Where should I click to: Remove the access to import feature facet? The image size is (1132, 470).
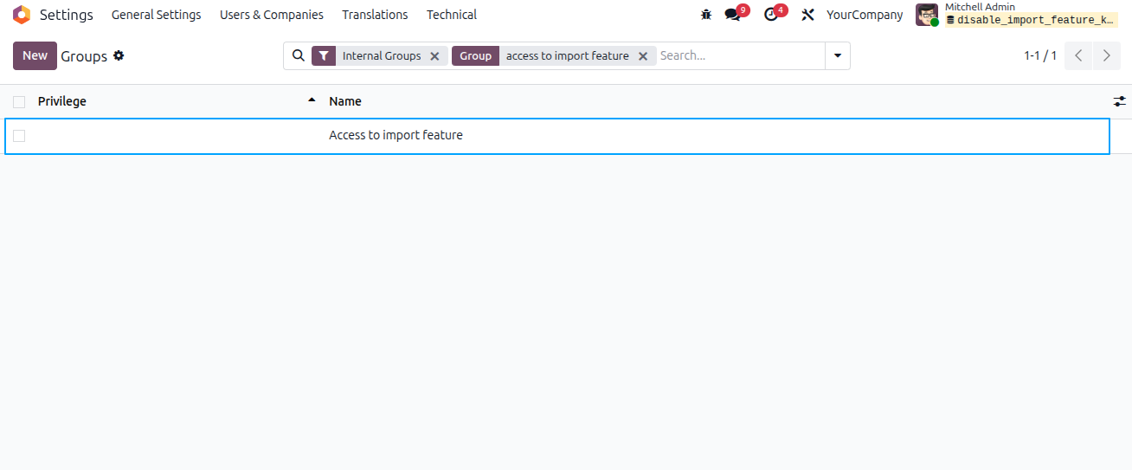point(643,55)
